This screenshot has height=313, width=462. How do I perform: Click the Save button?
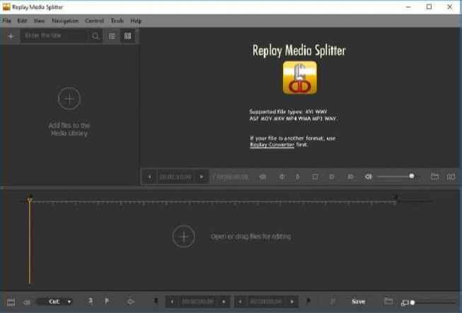(x=359, y=302)
